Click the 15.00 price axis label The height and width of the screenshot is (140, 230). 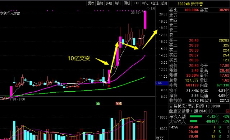(163, 49)
